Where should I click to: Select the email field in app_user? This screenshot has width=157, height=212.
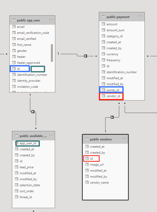tap(32, 27)
